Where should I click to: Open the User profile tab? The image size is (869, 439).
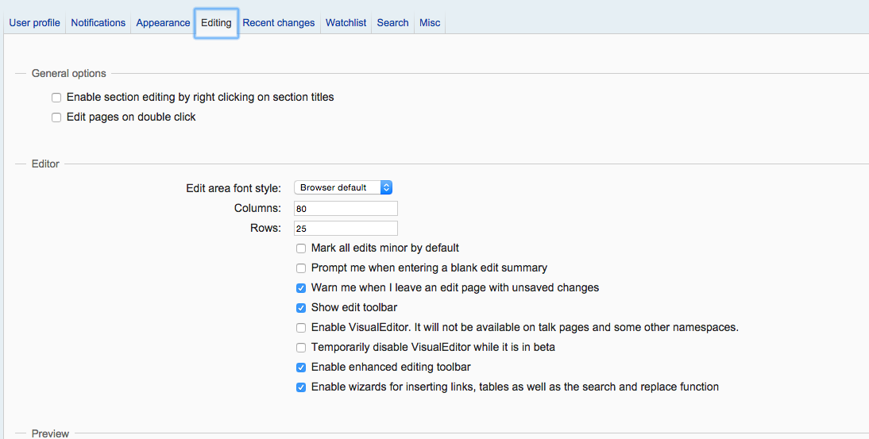click(34, 23)
